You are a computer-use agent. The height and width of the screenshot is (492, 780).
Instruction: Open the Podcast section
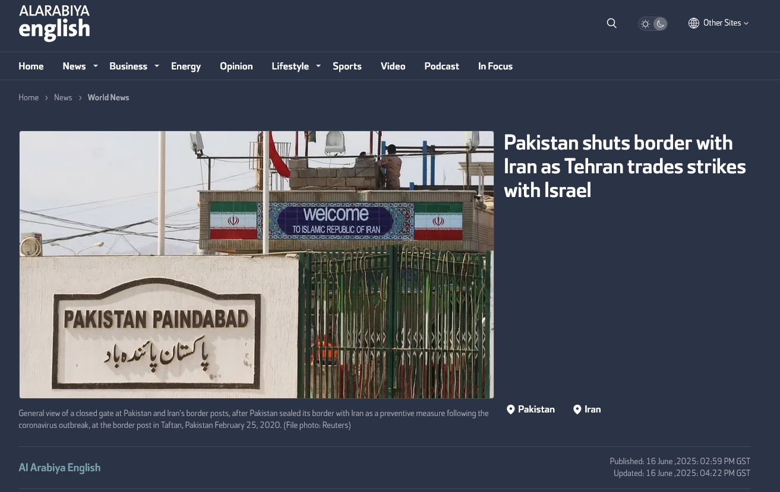tap(442, 66)
